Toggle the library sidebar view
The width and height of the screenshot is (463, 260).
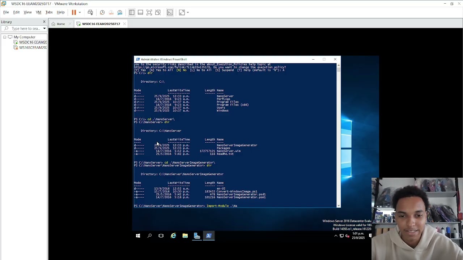[132, 13]
